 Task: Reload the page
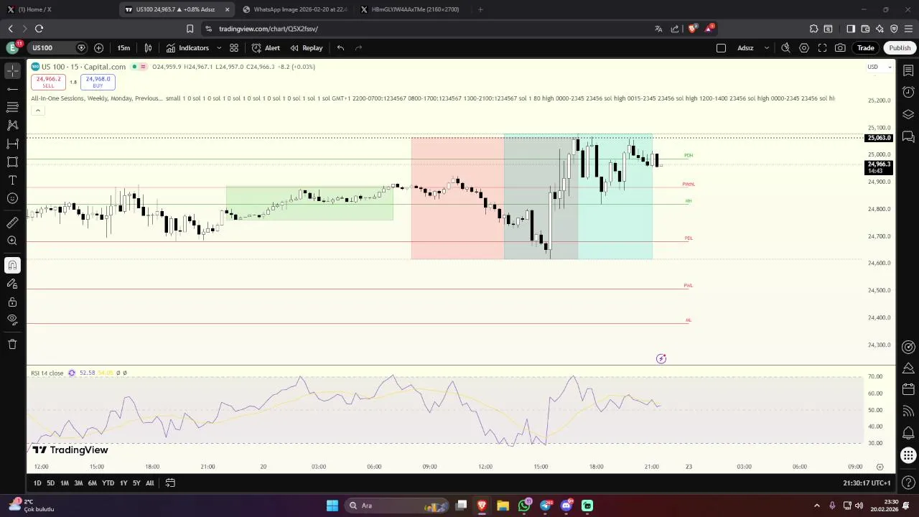pyautogui.click(x=39, y=29)
